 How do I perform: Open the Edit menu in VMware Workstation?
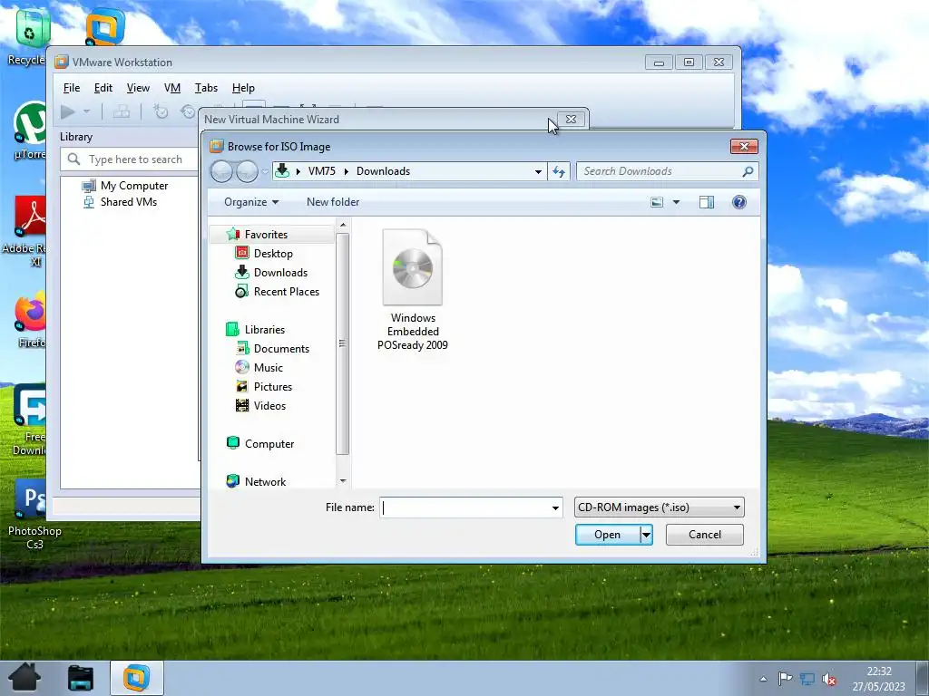coord(103,88)
